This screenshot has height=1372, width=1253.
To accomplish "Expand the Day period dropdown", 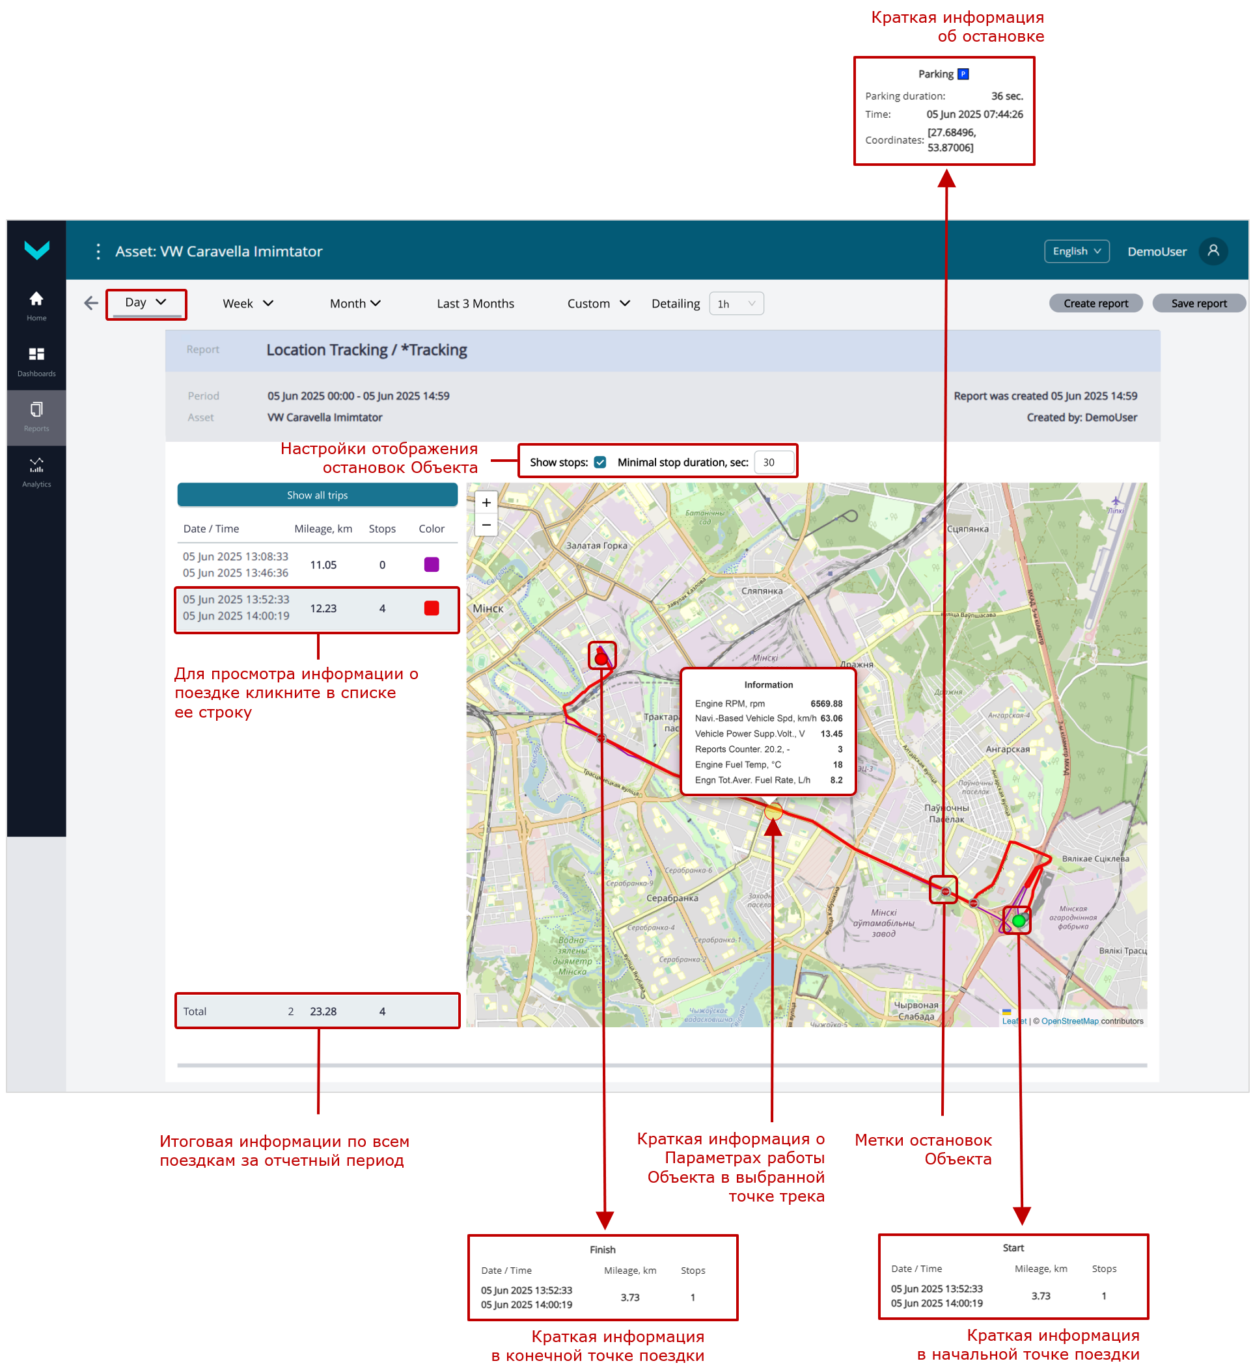I will tap(146, 302).
